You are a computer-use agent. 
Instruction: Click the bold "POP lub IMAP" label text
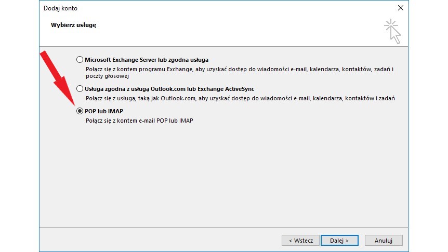pos(103,111)
